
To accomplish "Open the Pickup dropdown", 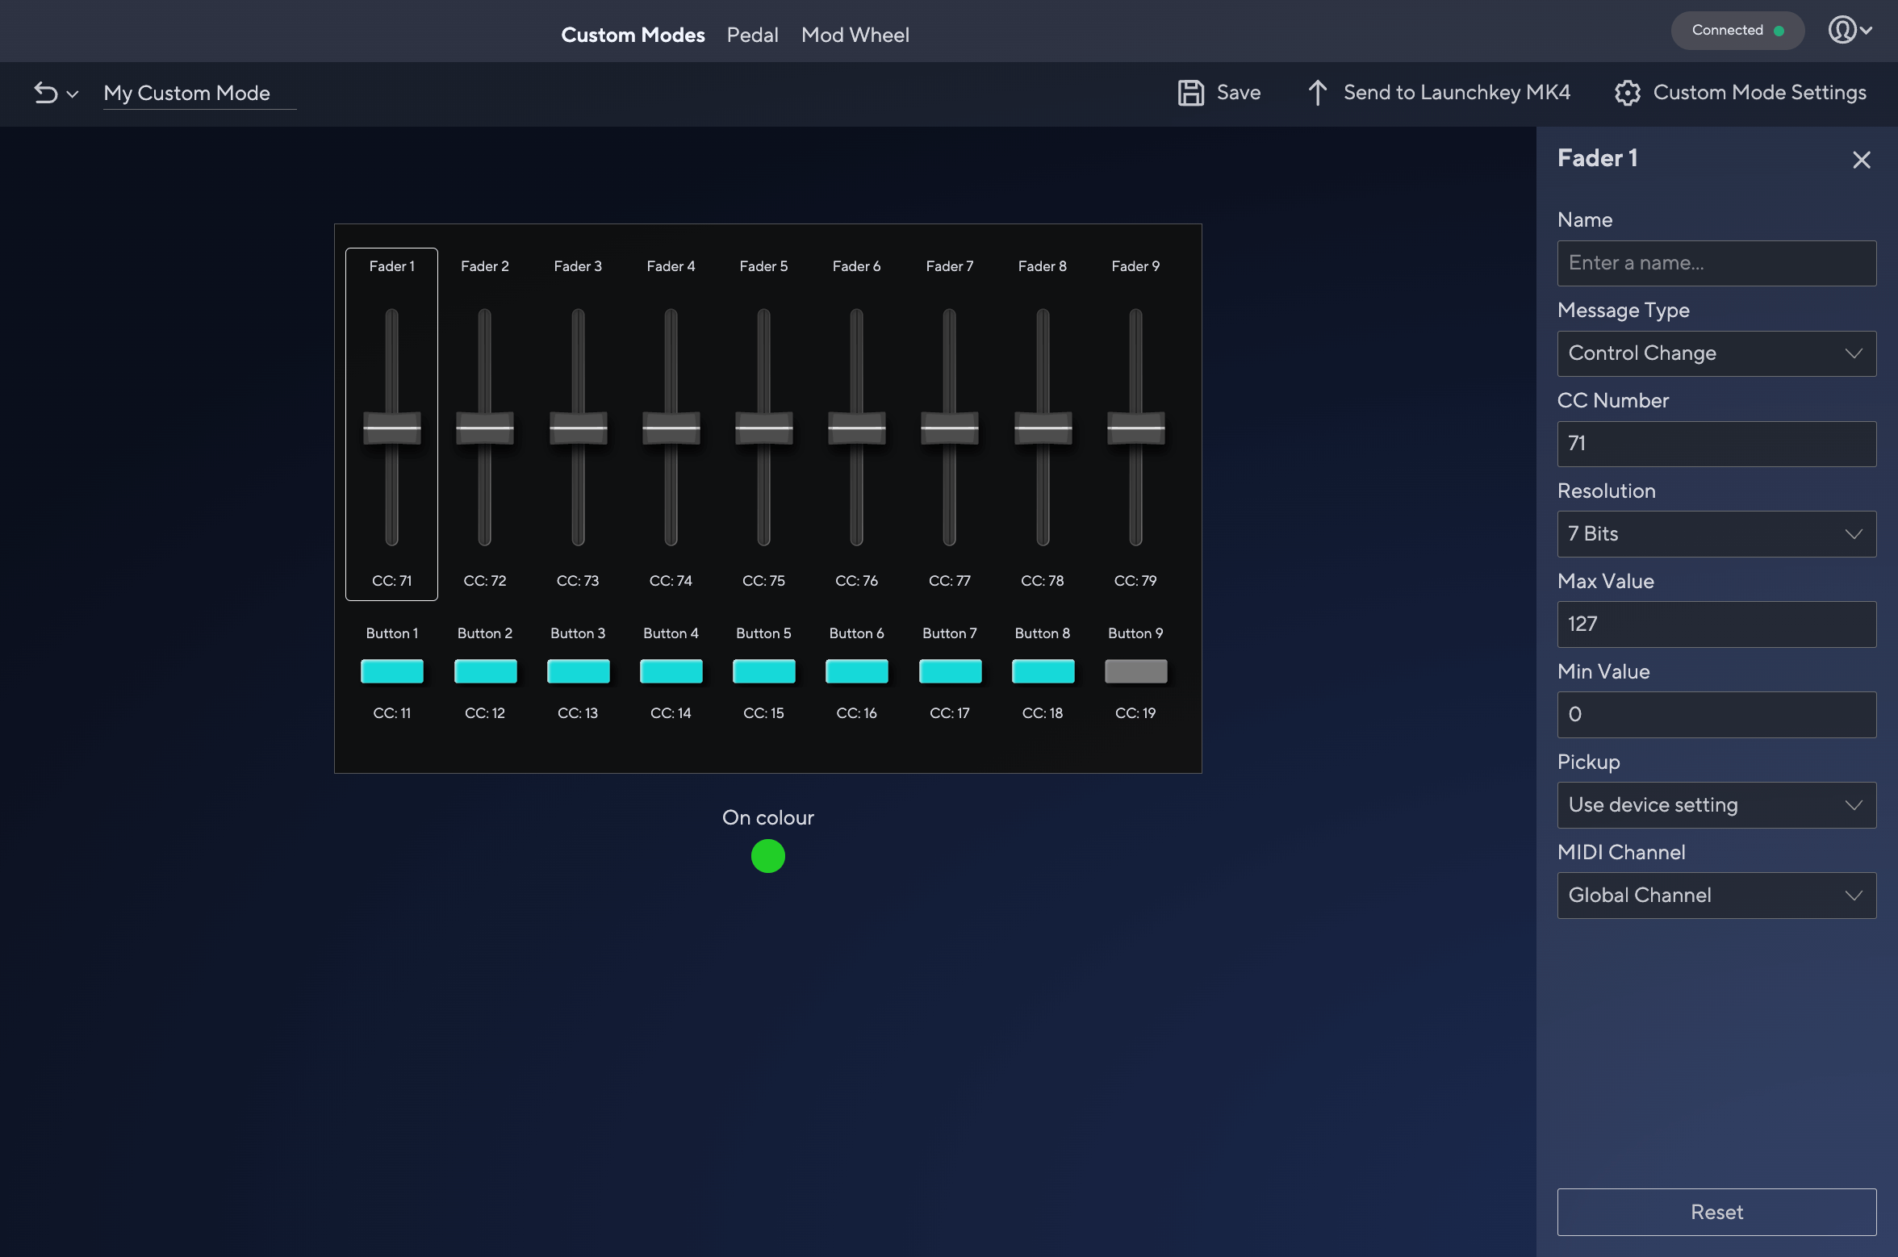I will click(x=1716, y=805).
